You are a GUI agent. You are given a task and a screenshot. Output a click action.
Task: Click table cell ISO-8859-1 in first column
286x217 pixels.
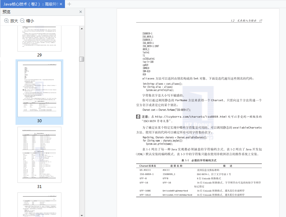(147, 174)
